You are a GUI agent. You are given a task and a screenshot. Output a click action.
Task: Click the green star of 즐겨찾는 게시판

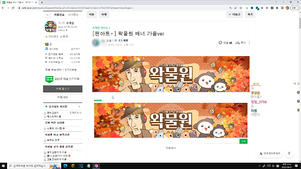46,106
